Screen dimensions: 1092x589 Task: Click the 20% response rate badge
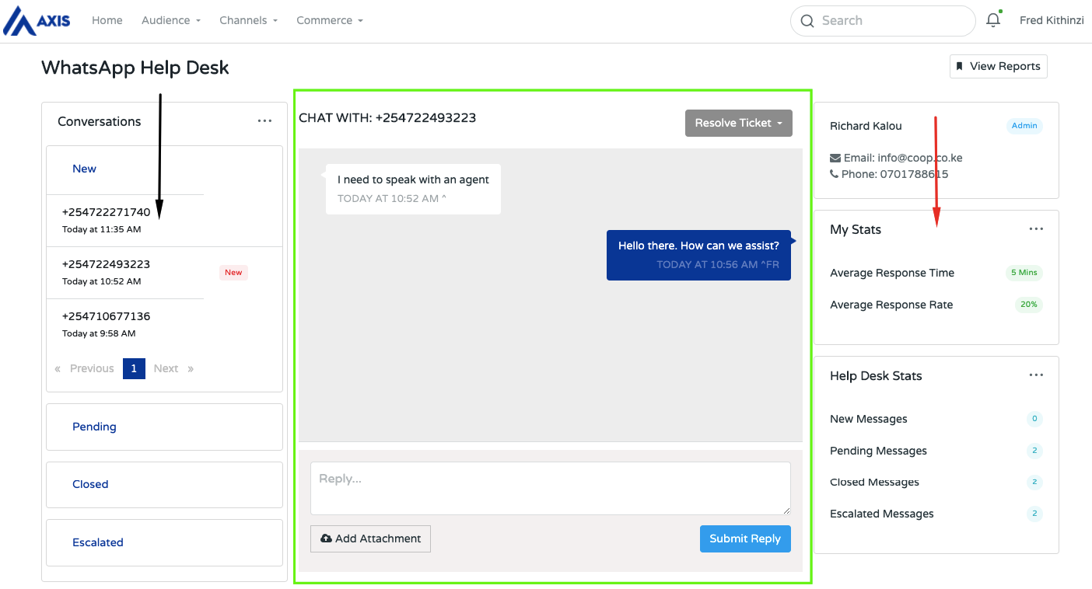click(1029, 305)
